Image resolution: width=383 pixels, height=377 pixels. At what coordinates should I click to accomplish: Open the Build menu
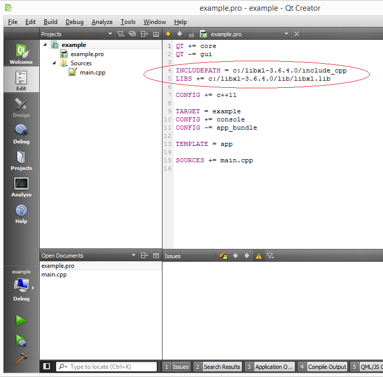click(x=50, y=22)
